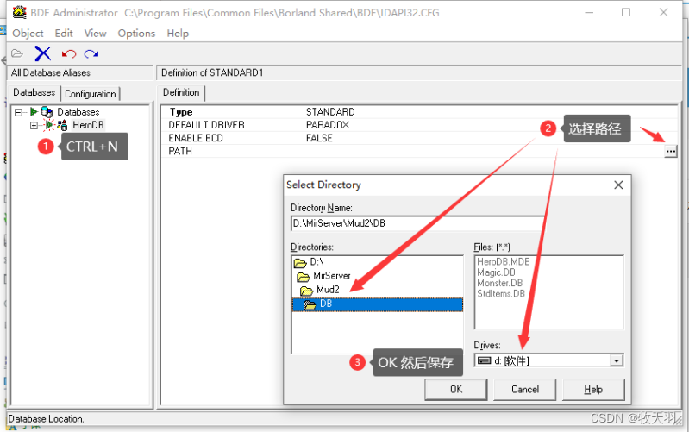This screenshot has width=689, height=432.
Task: Select the Databases tab
Action: (x=34, y=92)
